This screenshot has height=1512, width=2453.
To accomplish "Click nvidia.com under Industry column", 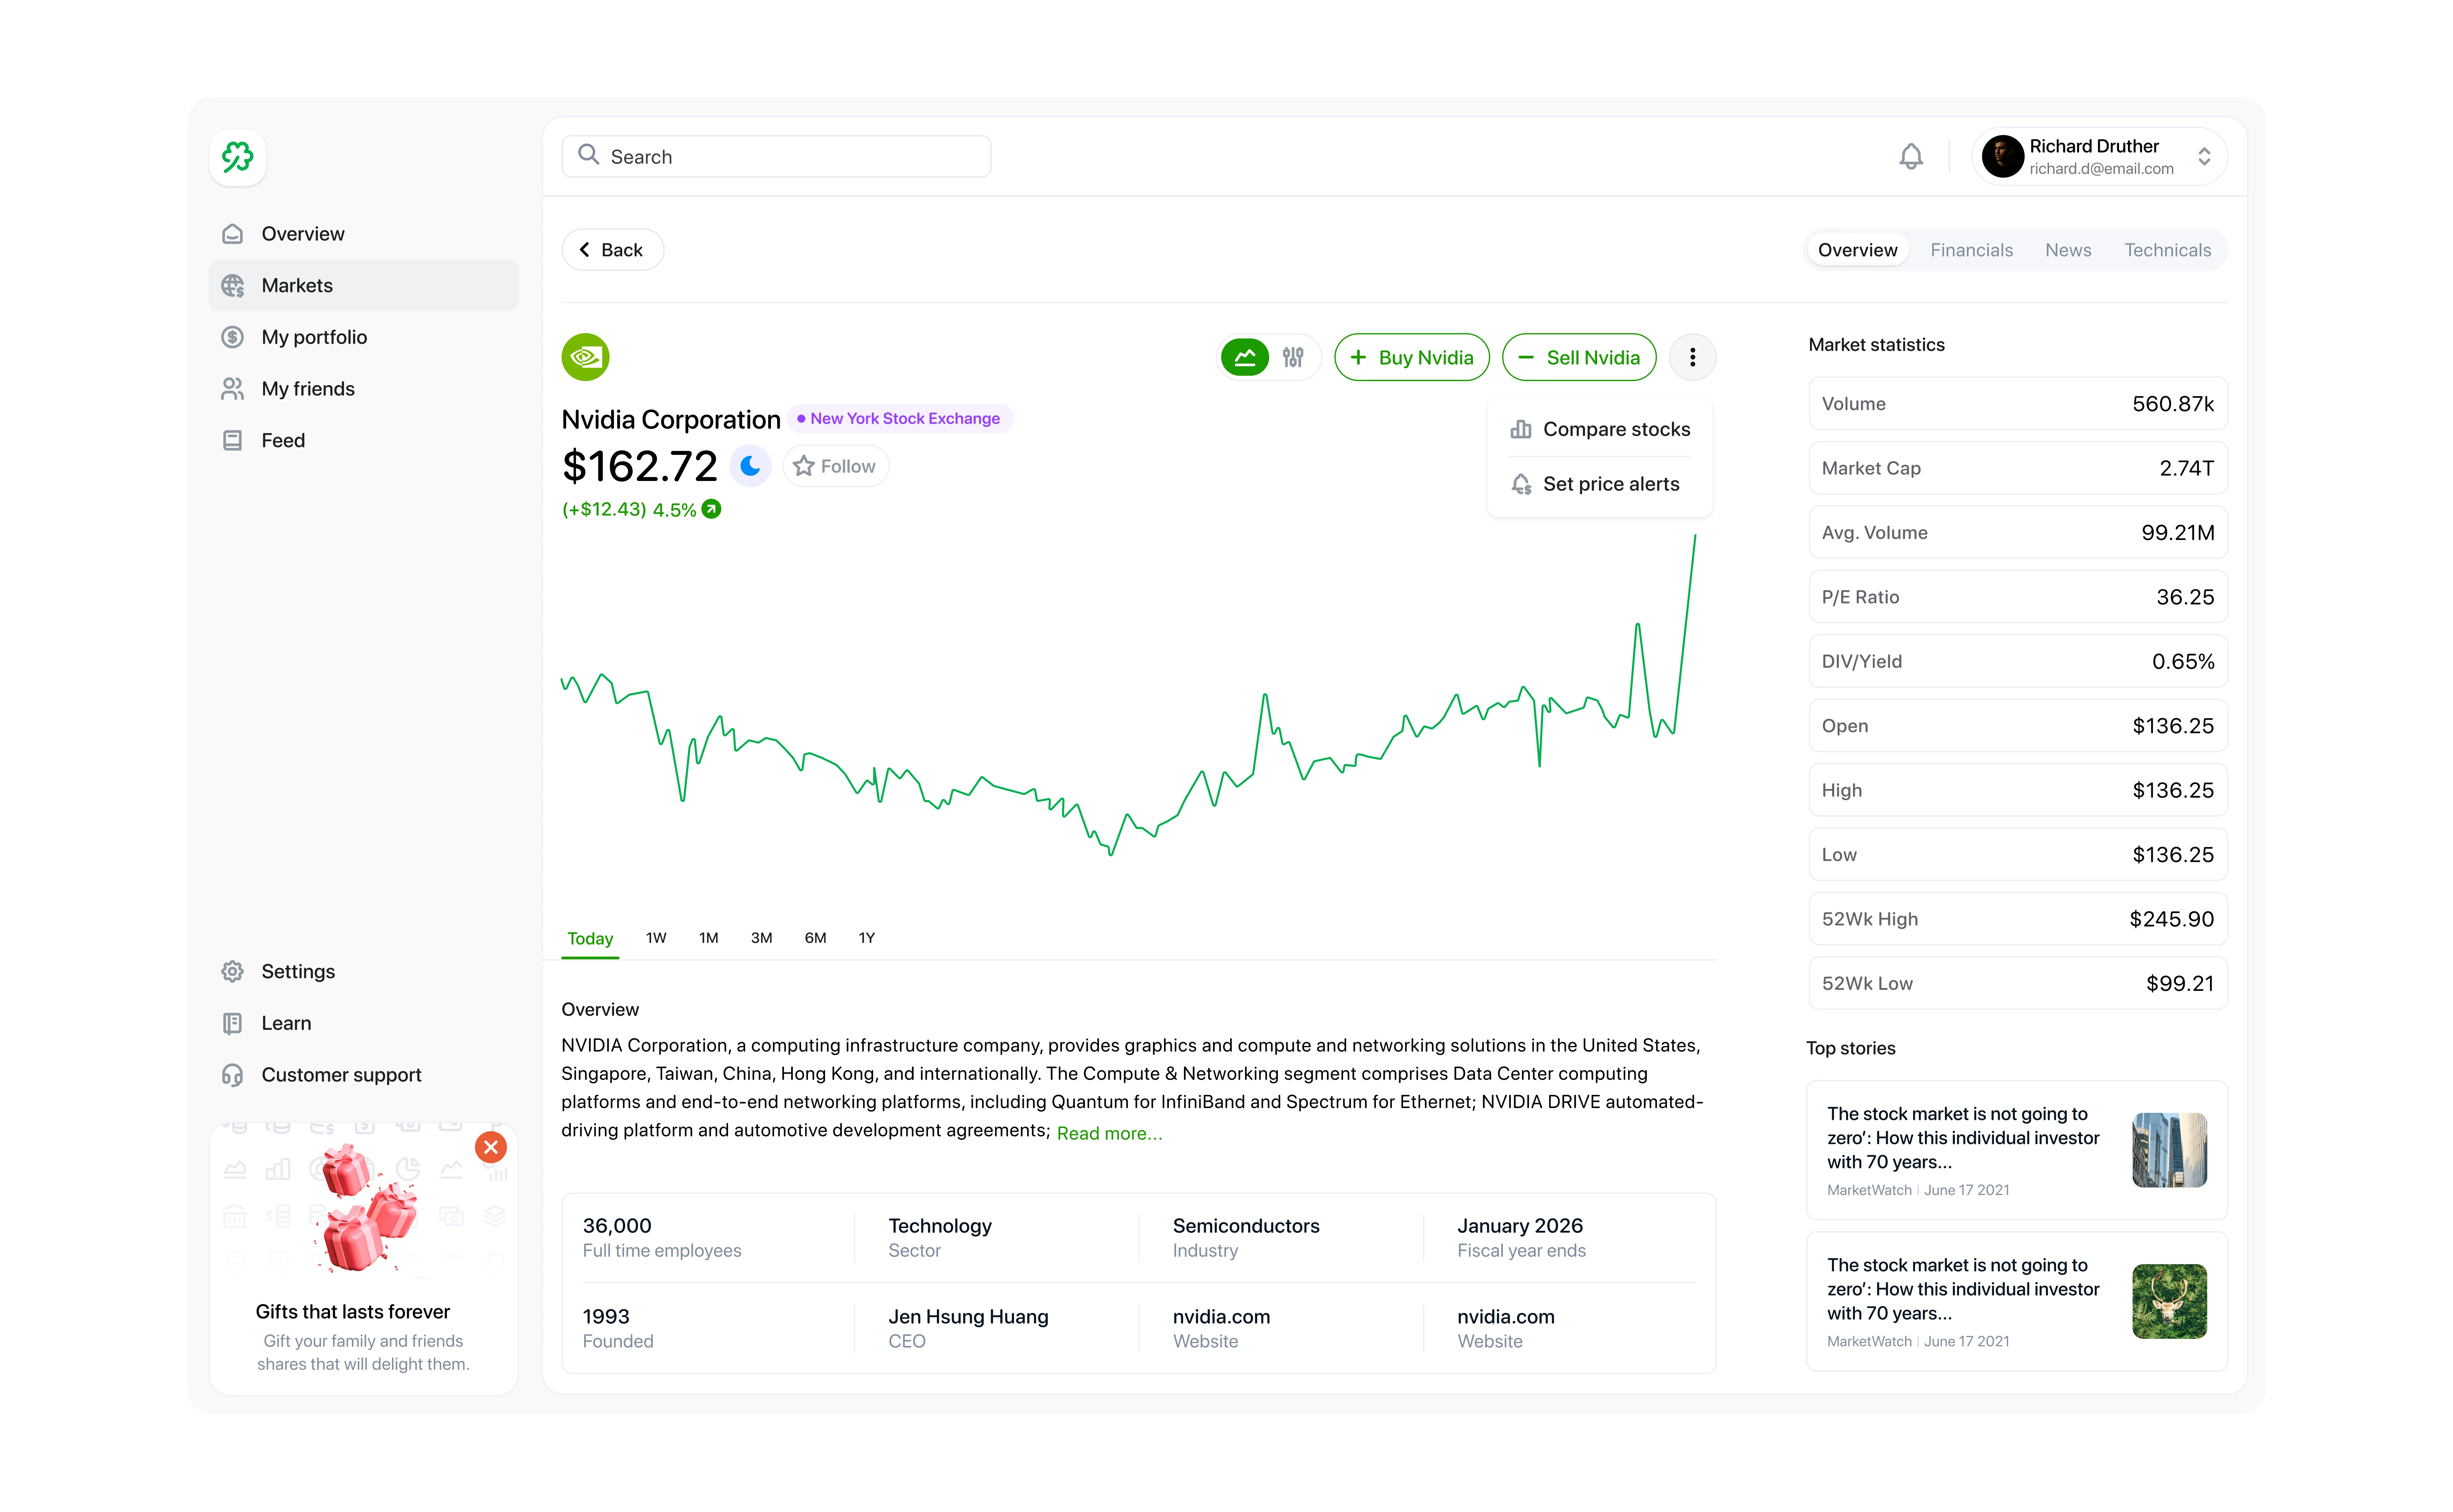I will tap(1221, 1317).
